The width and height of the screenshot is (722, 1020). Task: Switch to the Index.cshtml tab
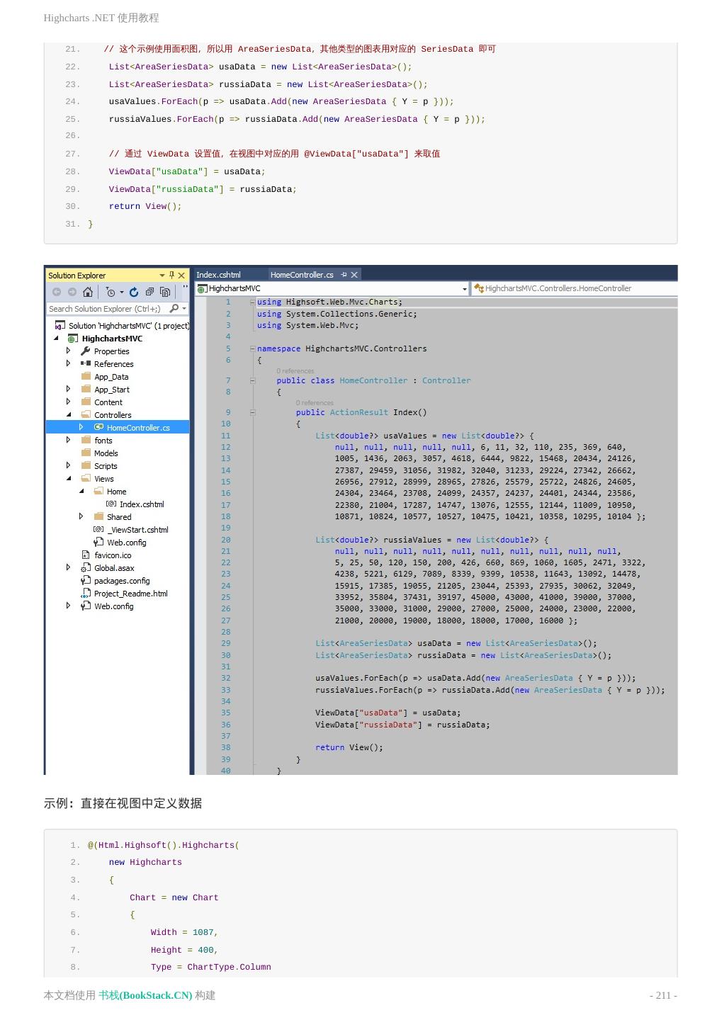[x=218, y=275]
